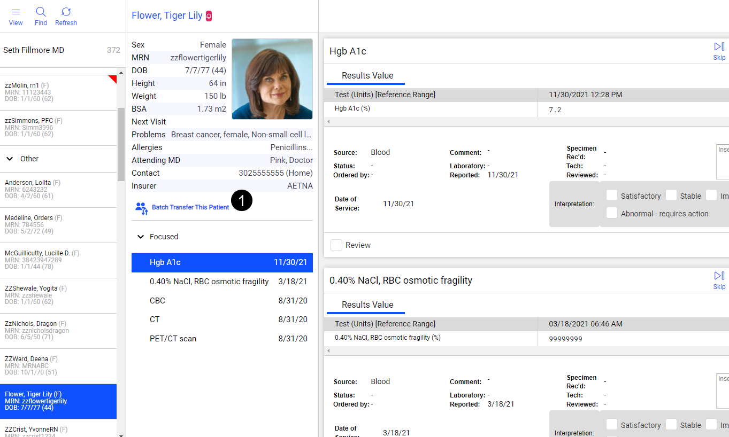Select the Results Value tab for Hgb A1c
The image size is (729, 437).
[367, 76]
